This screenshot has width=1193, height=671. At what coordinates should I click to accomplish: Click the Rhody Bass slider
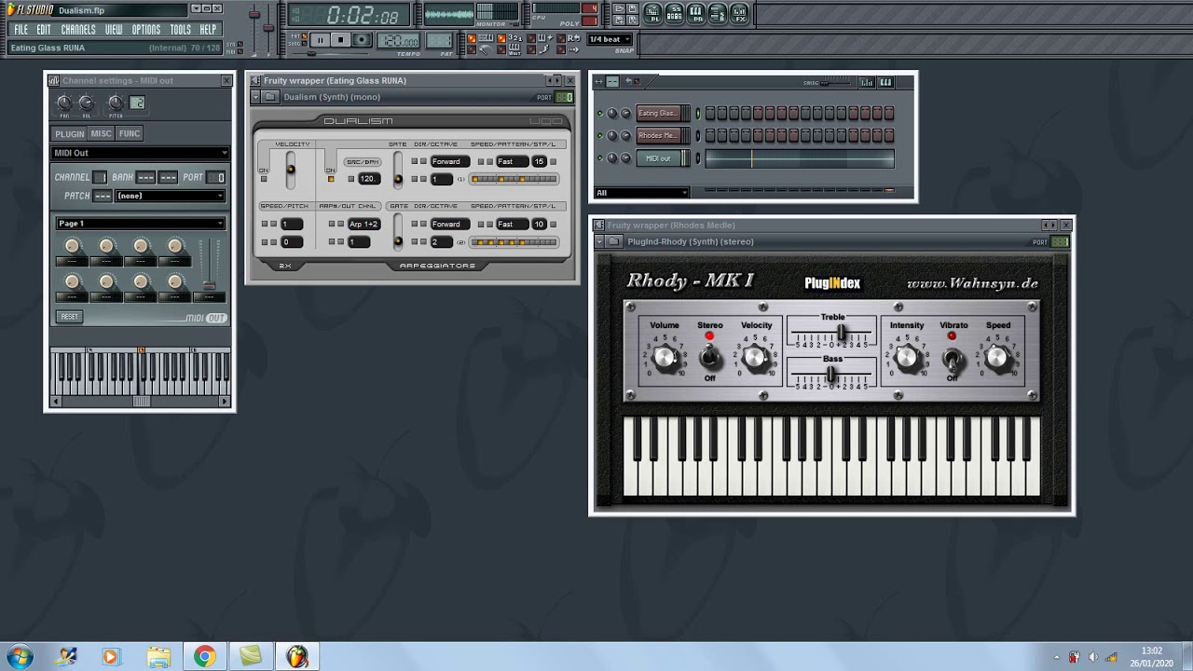coord(832,374)
